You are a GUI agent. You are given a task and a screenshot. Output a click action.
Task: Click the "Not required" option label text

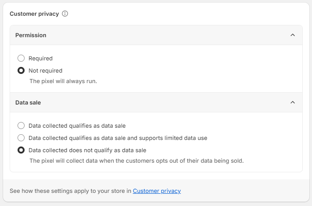click(45, 70)
